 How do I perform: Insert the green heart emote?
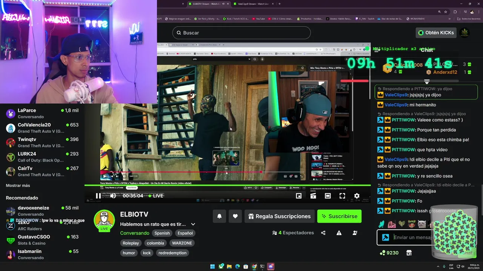(402, 224)
